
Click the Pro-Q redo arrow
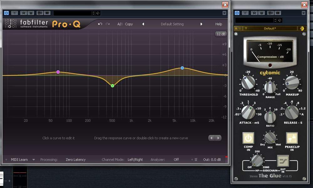tap(108, 24)
